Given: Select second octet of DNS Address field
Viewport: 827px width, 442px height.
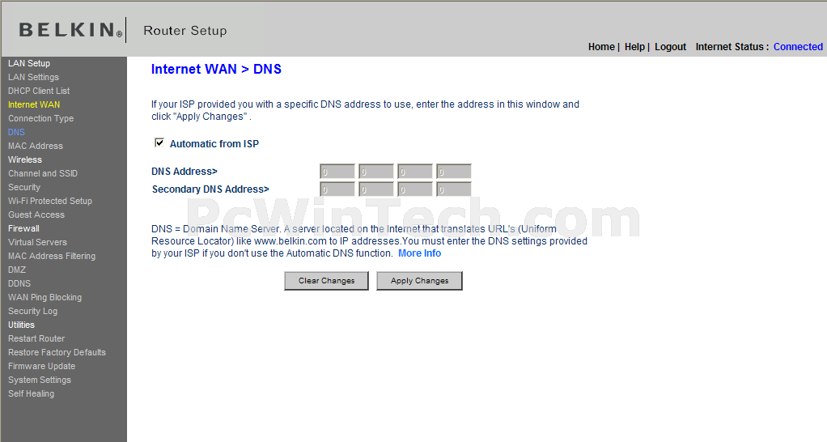Looking at the screenshot, I should point(376,172).
